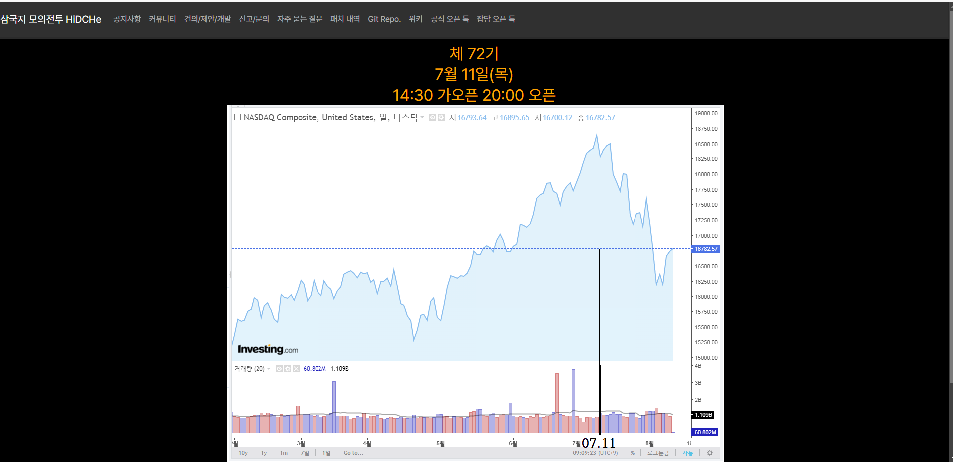Click the 체 72기 heading text
This screenshot has width=953, height=462.
coord(474,53)
